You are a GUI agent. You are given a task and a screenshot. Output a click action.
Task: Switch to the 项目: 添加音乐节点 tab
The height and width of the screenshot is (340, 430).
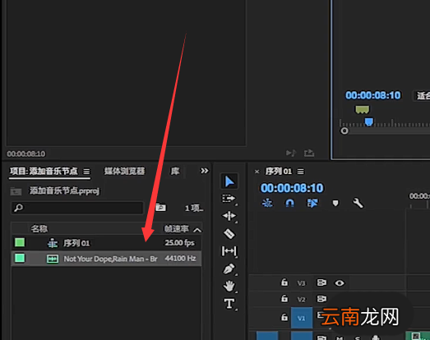point(44,172)
